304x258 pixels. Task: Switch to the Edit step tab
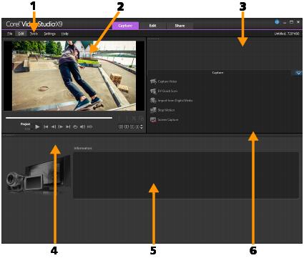click(152, 26)
